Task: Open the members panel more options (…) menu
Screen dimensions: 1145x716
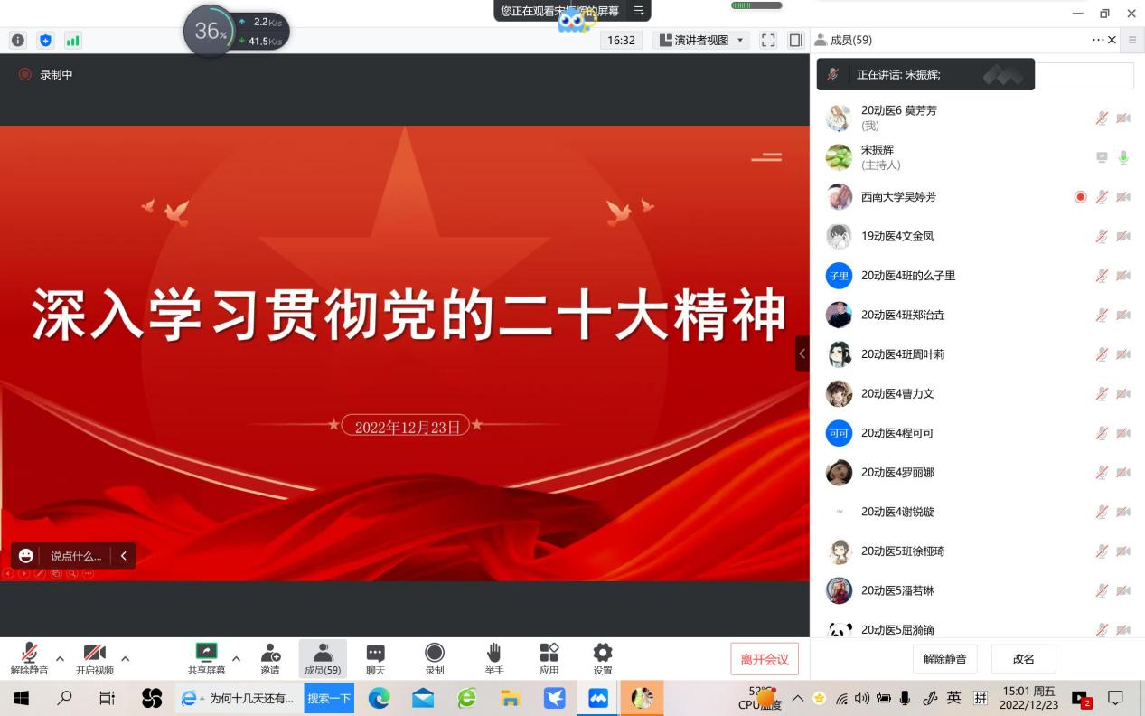Action: (1098, 40)
